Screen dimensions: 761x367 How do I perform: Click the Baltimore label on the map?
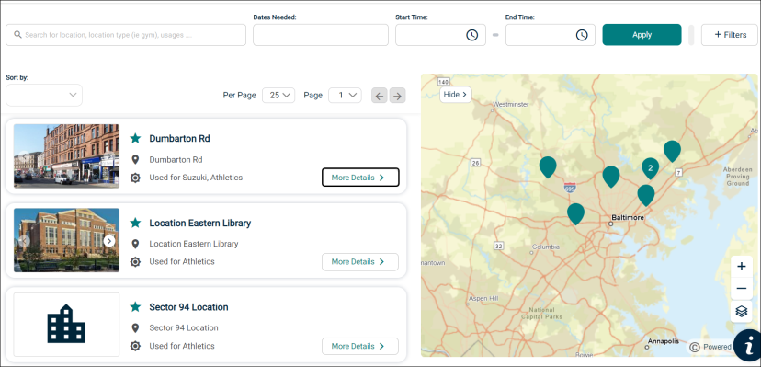627,218
